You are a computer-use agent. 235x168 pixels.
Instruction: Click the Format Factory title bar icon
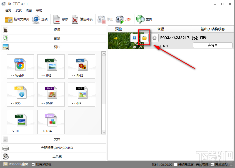[4, 4]
